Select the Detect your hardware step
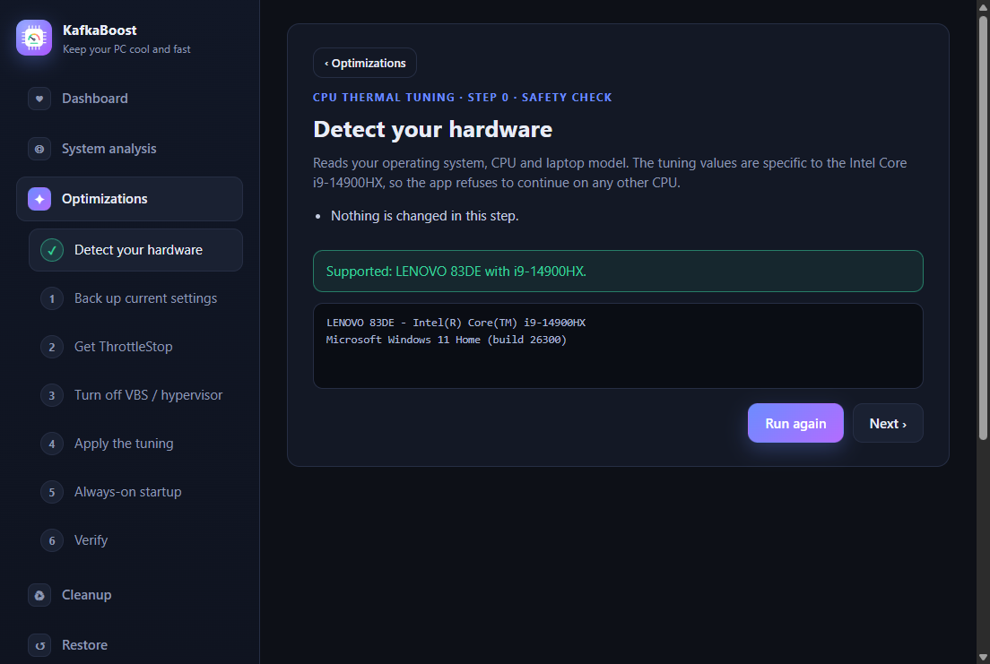 (x=135, y=250)
